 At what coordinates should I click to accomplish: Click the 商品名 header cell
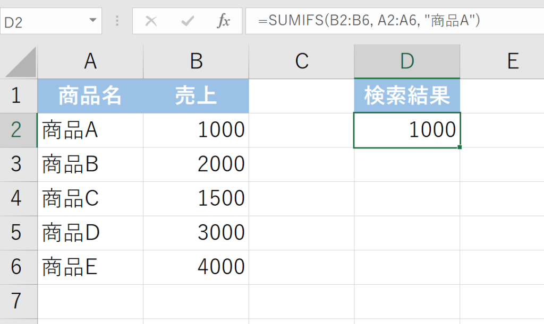(90, 96)
